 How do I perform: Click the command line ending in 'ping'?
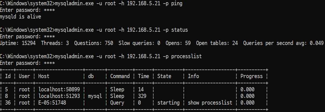pos(91,4)
